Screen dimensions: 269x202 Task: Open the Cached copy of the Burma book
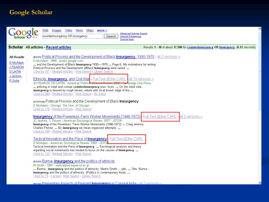pyautogui.click(x=56, y=176)
